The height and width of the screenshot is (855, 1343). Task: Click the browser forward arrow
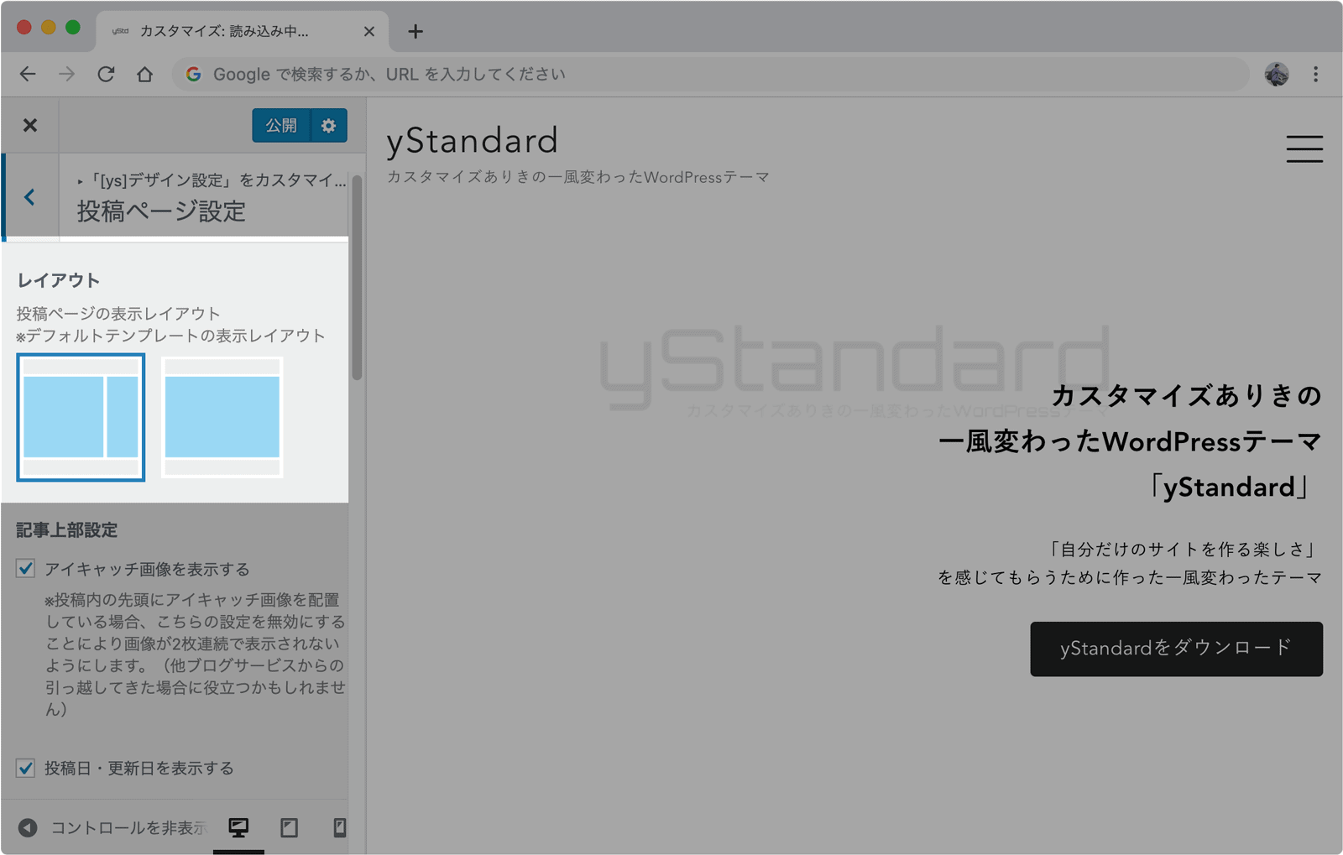67,74
